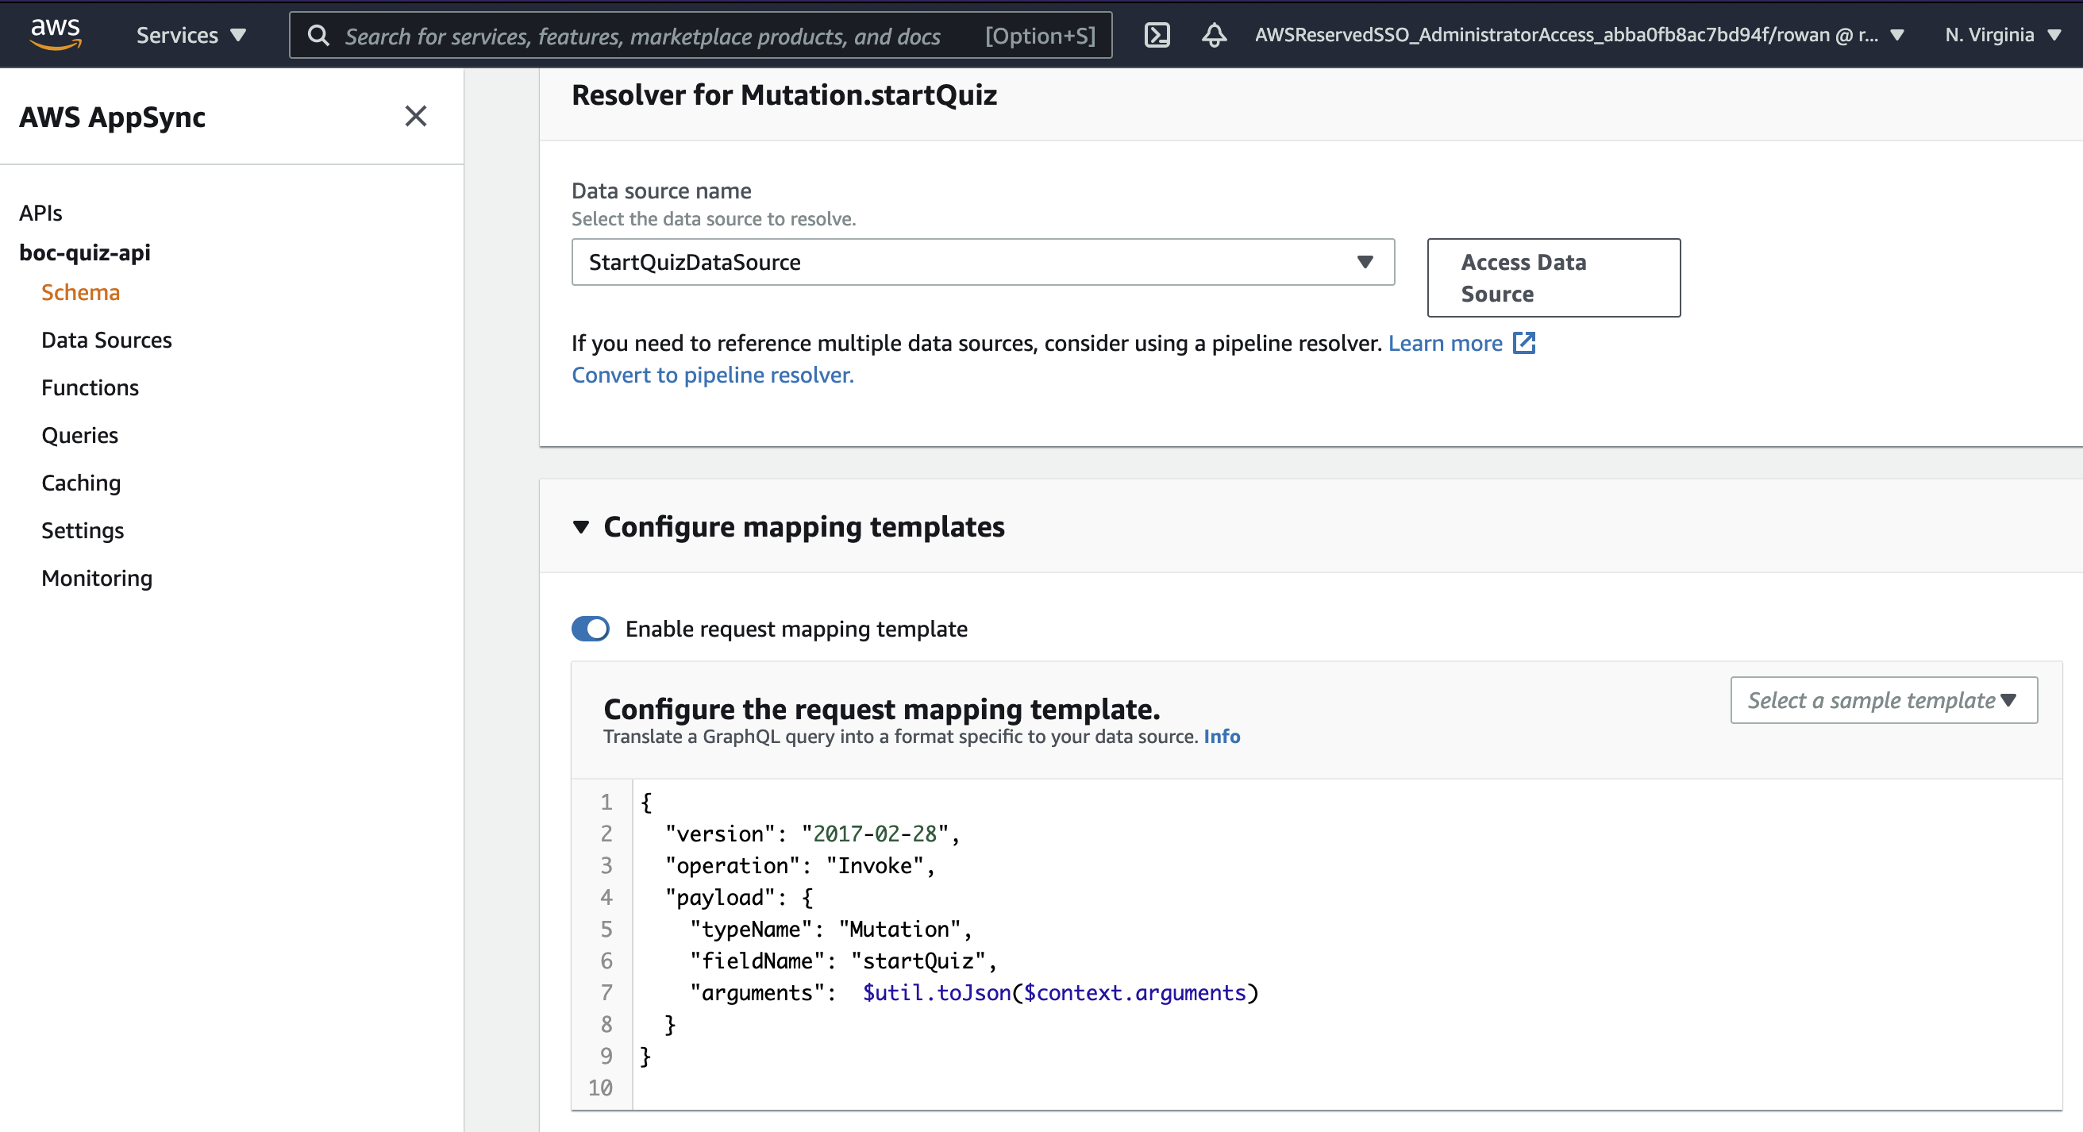Open the StartQuizDataSource data source dropdown
The height and width of the screenshot is (1132, 2083).
pyautogui.click(x=982, y=262)
